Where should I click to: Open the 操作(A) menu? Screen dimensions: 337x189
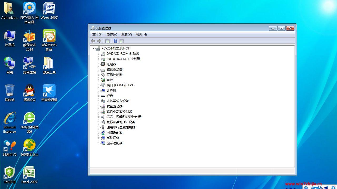(x=112, y=34)
